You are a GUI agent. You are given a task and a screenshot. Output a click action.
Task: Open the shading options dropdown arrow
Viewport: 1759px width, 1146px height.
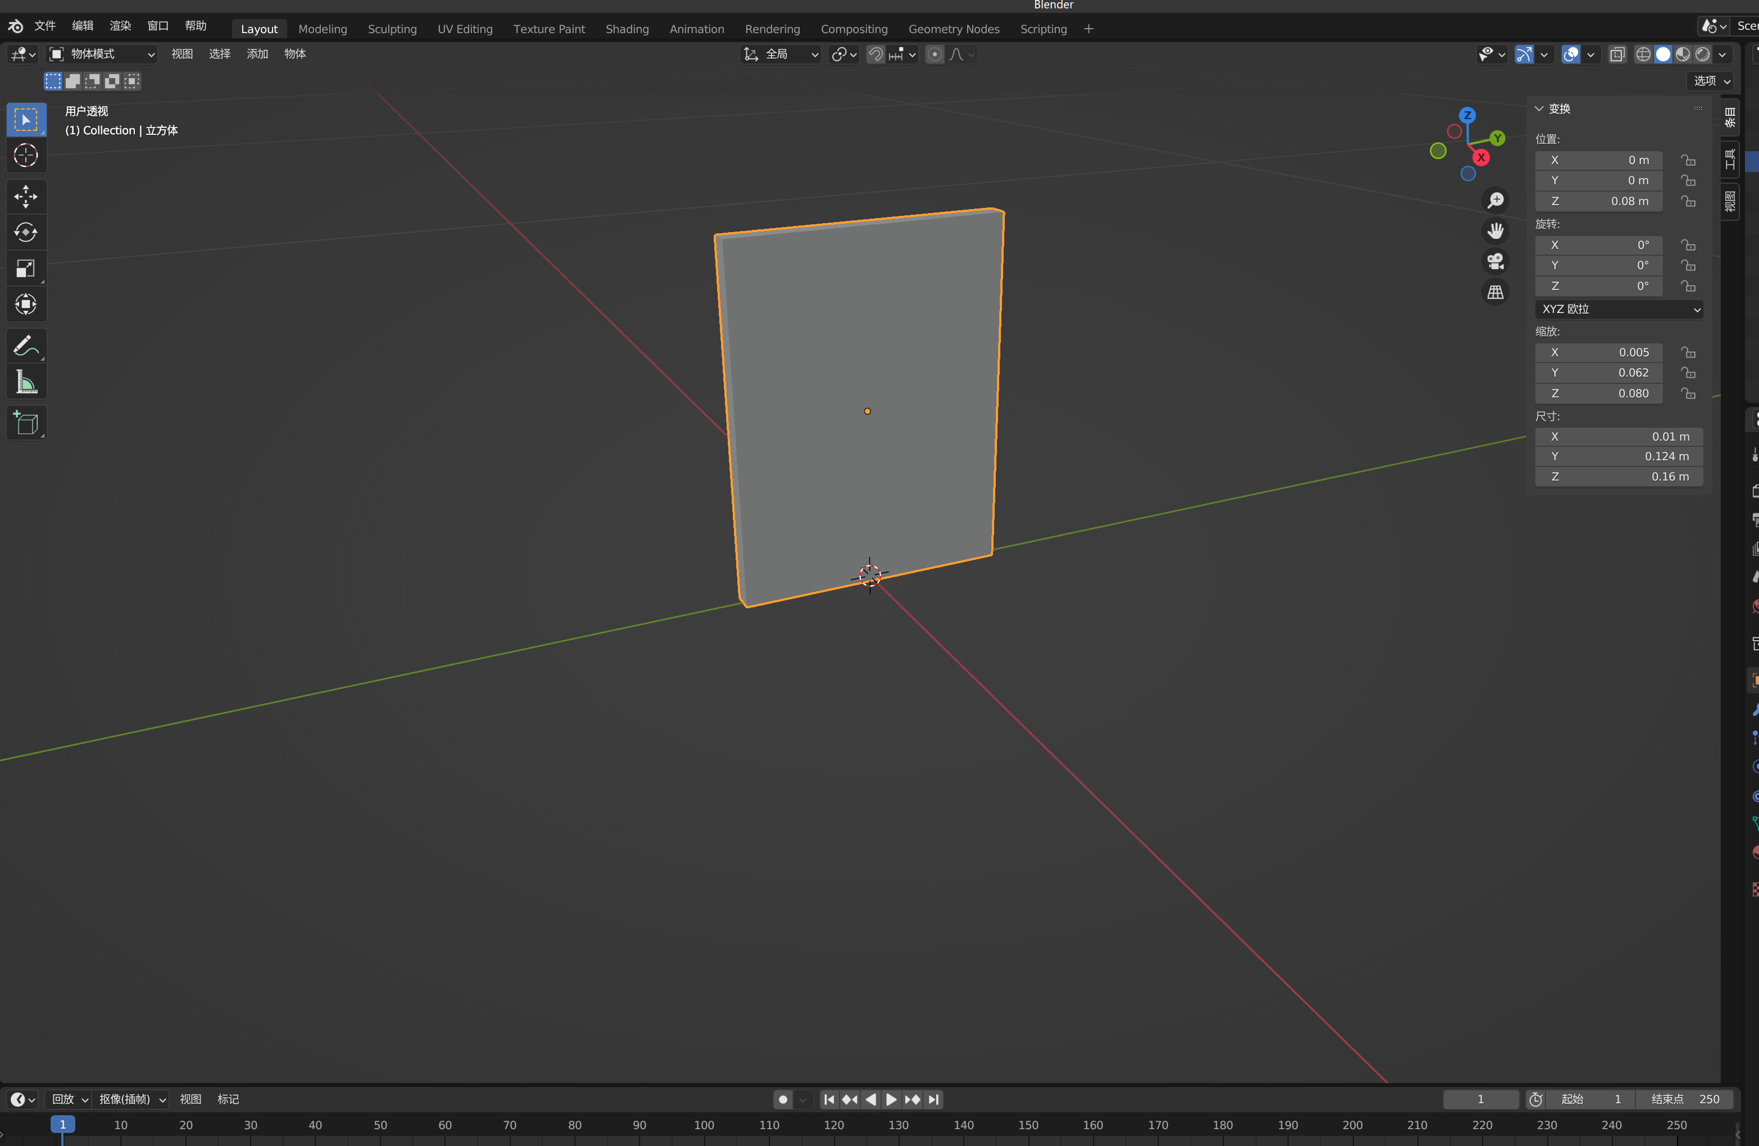pos(1722,54)
